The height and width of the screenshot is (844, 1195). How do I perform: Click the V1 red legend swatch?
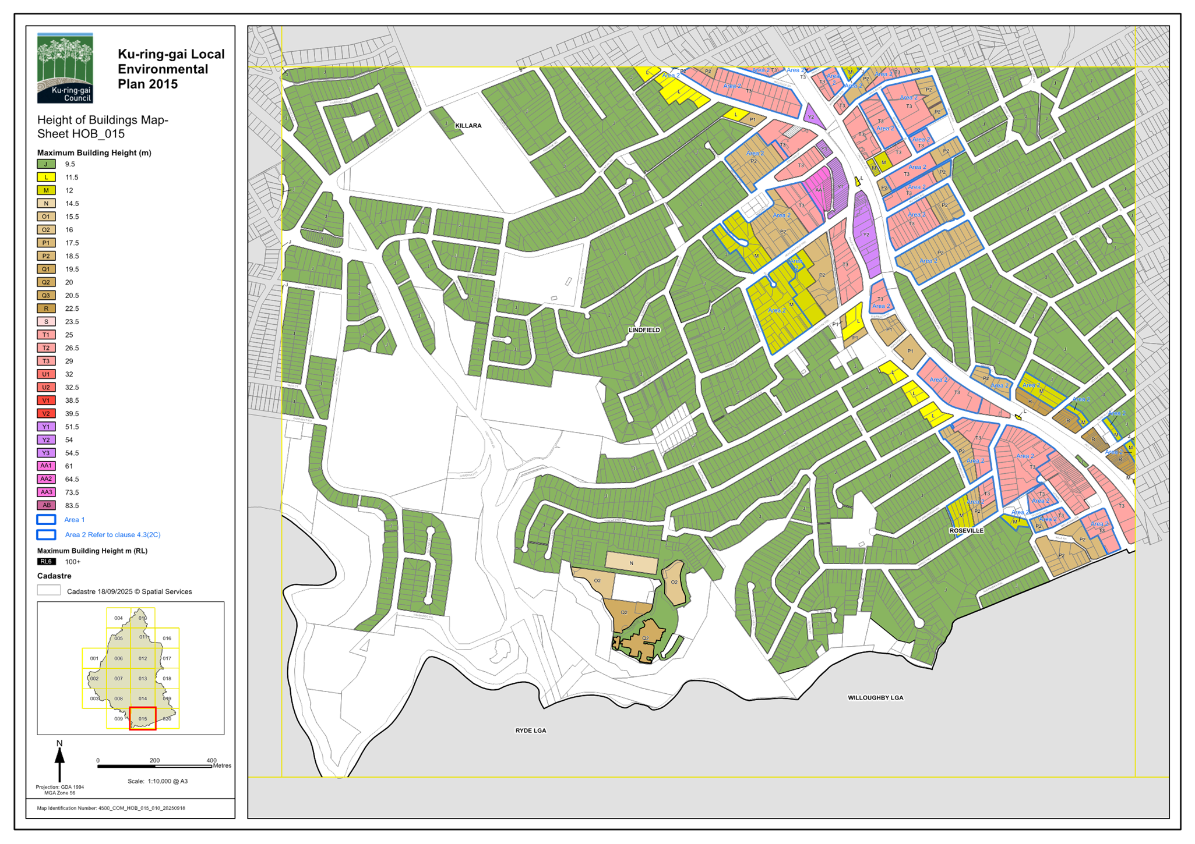(x=46, y=400)
